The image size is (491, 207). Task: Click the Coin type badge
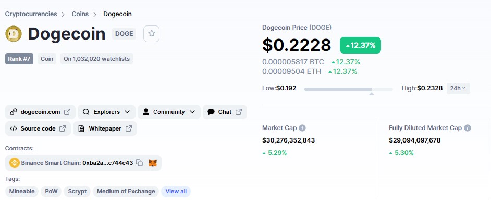tap(47, 59)
